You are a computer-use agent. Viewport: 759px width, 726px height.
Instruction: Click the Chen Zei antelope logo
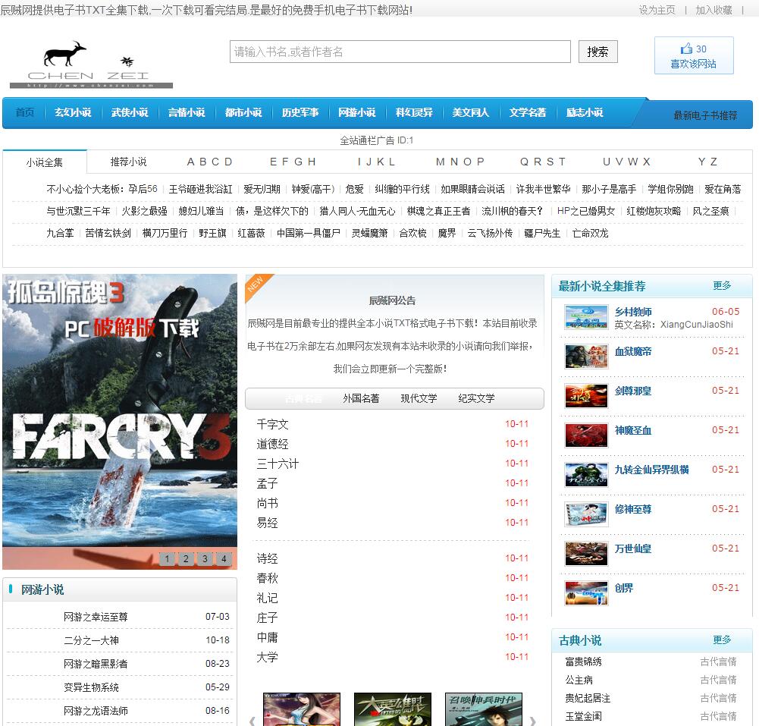pos(91,64)
